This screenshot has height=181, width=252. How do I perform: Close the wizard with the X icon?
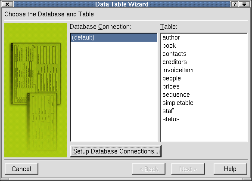click(7, 4)
